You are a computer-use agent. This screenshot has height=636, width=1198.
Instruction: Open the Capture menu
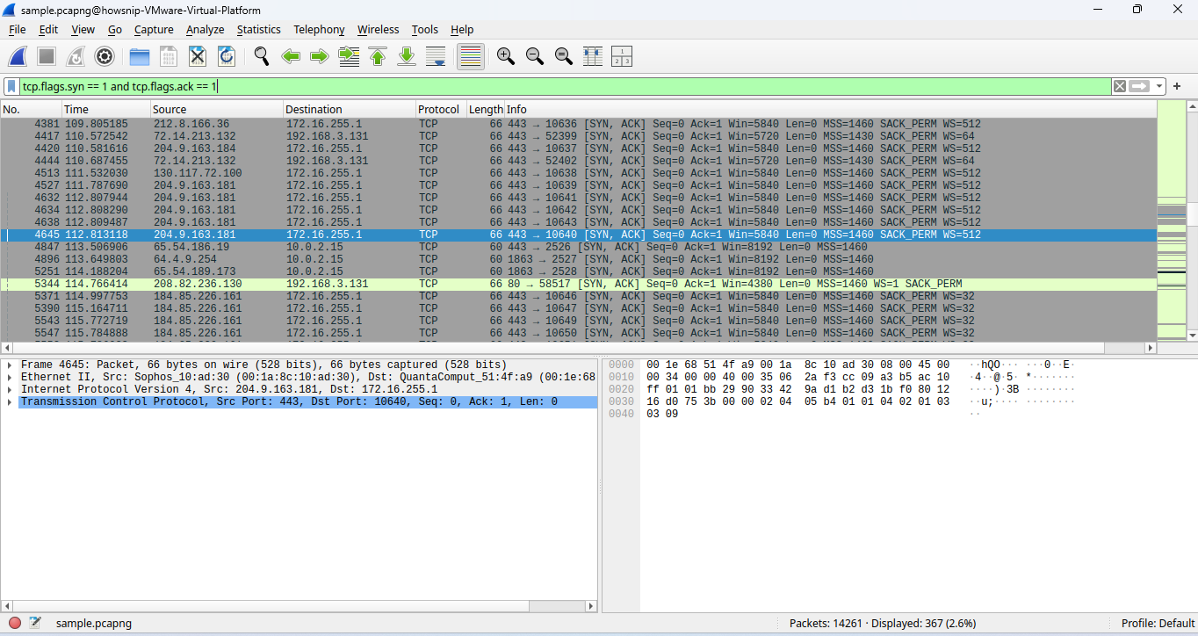coord(154,29)
